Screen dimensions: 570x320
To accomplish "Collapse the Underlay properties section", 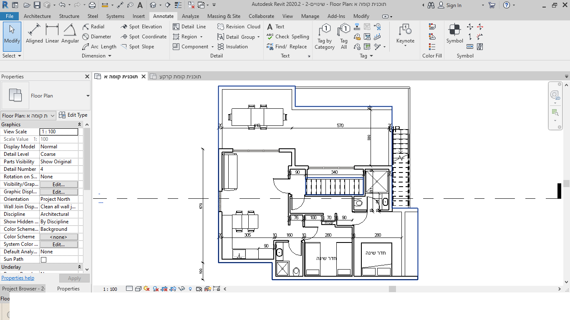I will click(x=80, y=267).
